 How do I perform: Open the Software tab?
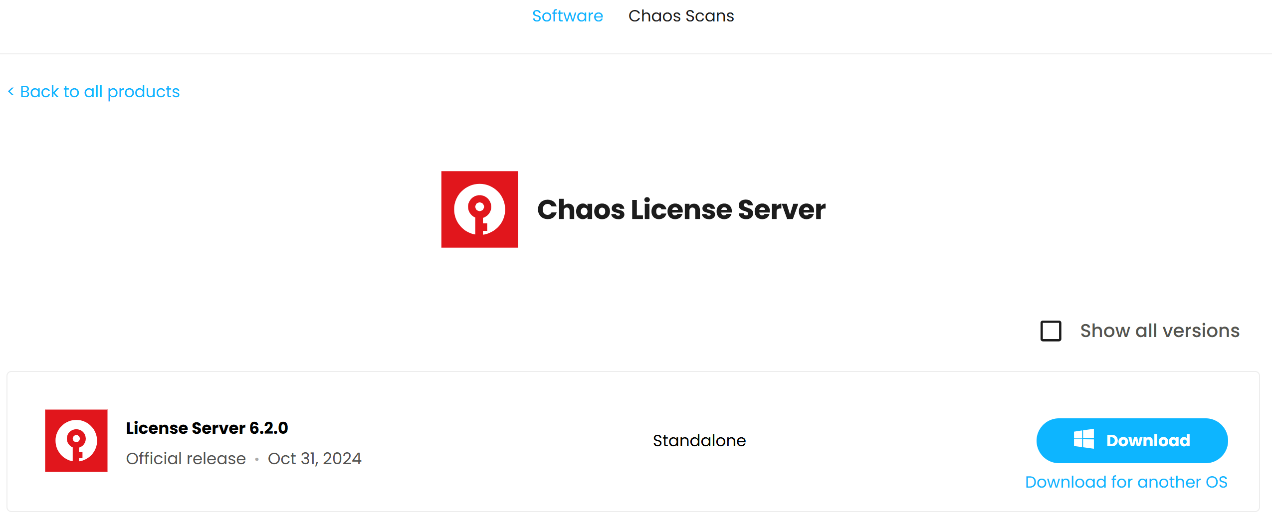567,16
